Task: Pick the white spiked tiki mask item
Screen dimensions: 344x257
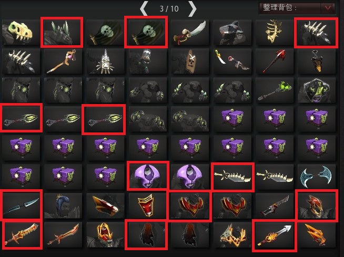Action: [105, 61]
